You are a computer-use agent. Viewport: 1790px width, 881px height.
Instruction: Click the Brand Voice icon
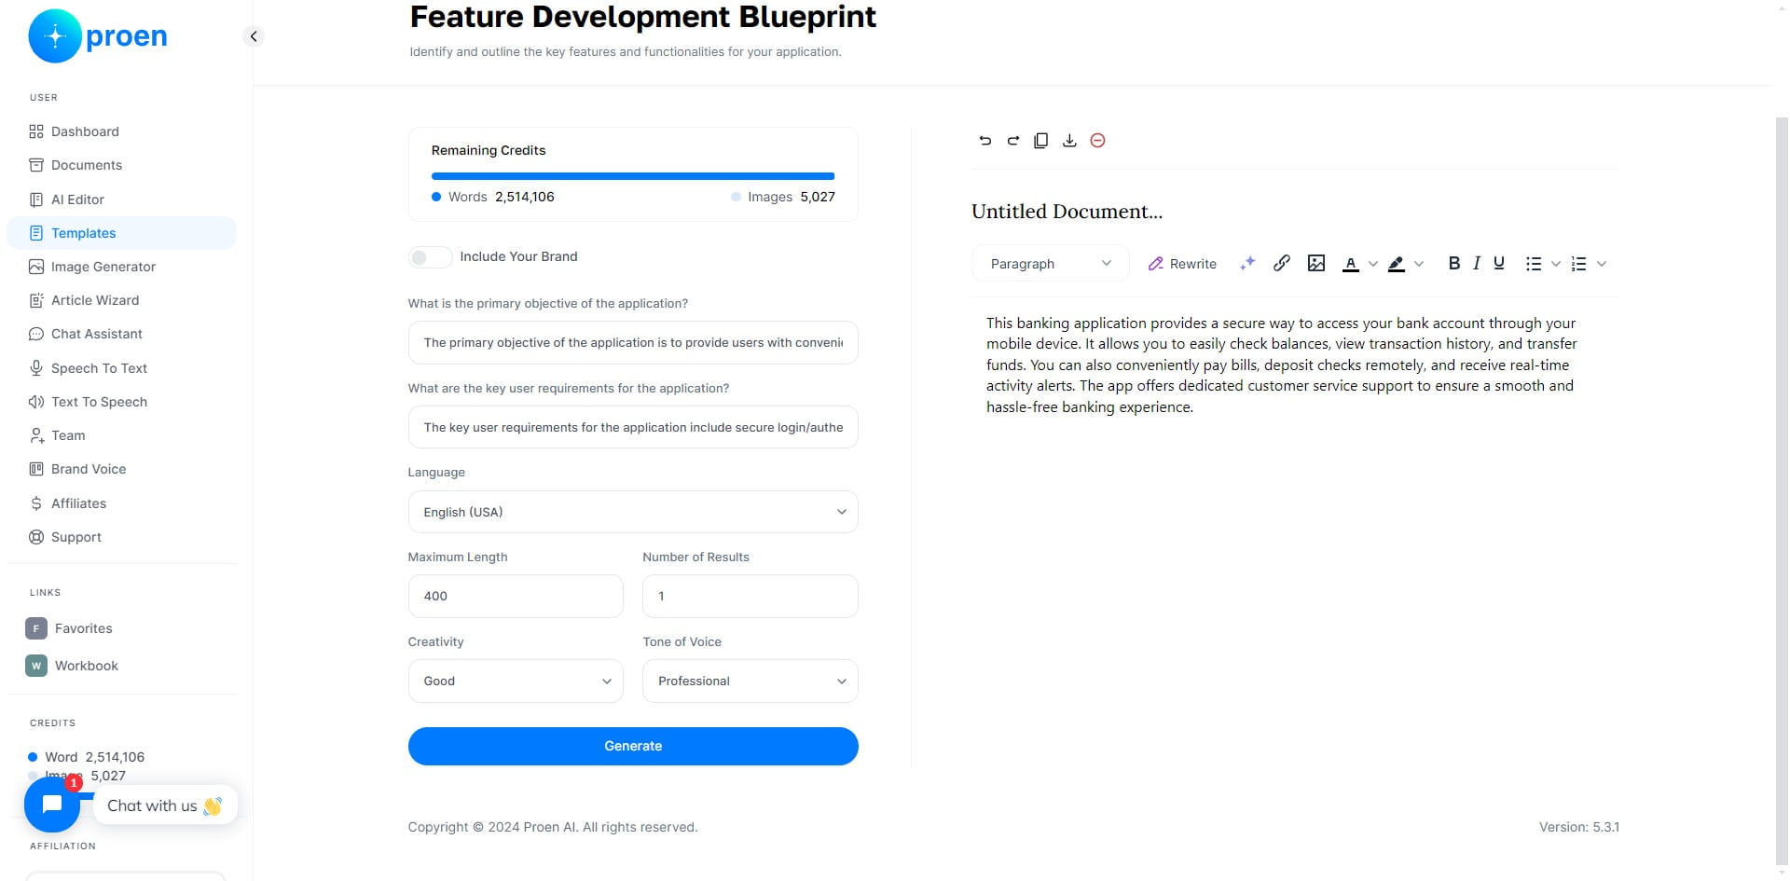tap(36, 469)
